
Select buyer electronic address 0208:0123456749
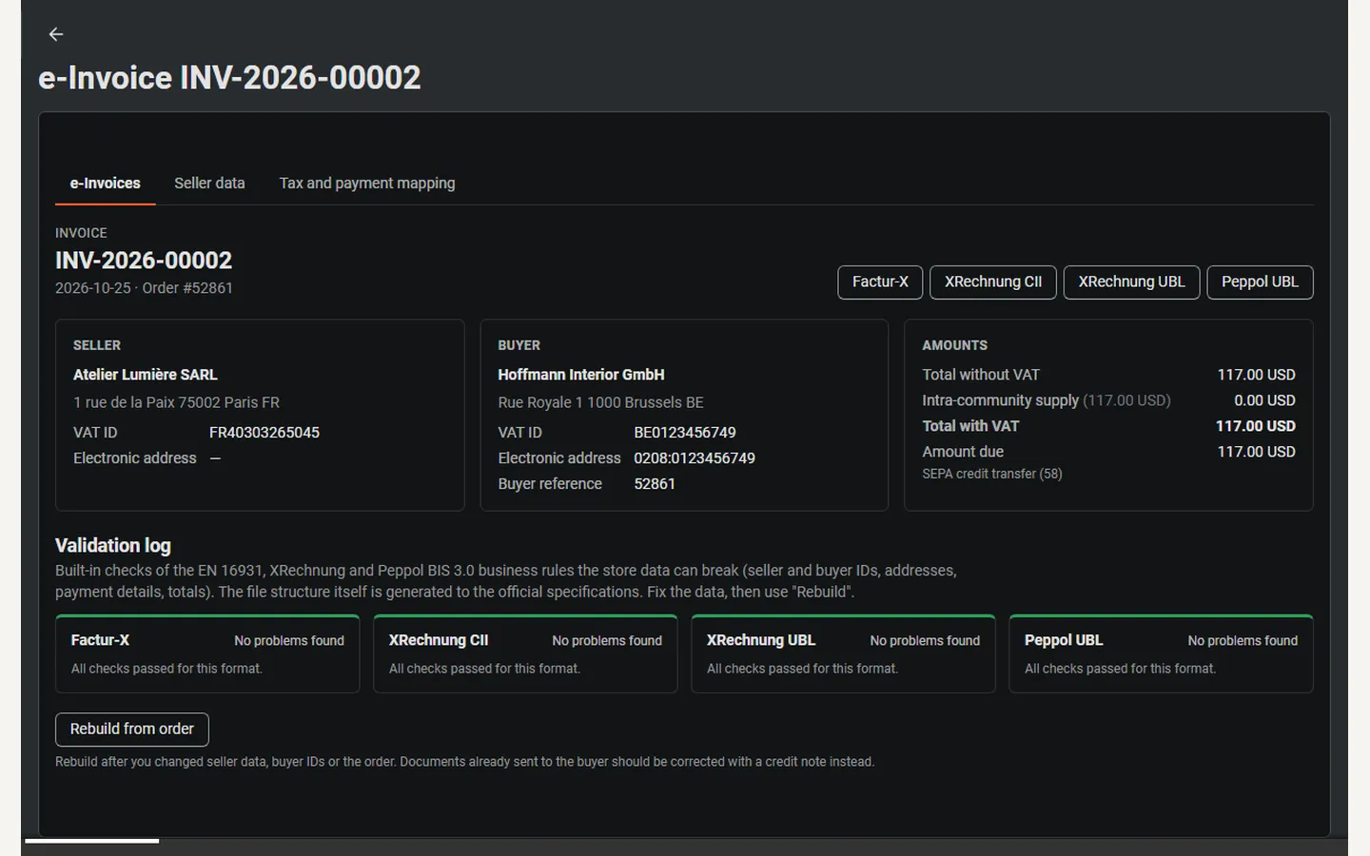click(x=695, y=457)
